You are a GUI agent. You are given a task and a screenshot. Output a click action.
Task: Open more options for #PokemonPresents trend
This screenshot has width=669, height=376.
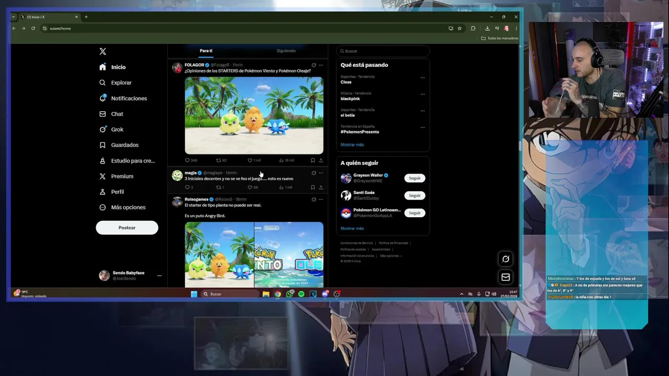422,127
